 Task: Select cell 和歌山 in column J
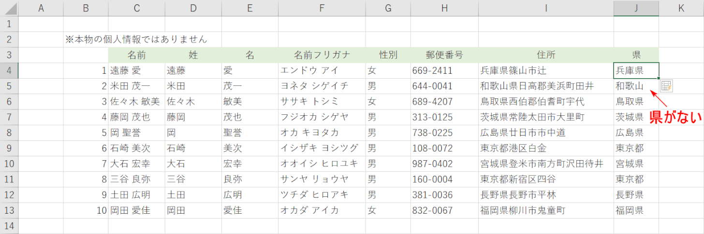(636, 86)
